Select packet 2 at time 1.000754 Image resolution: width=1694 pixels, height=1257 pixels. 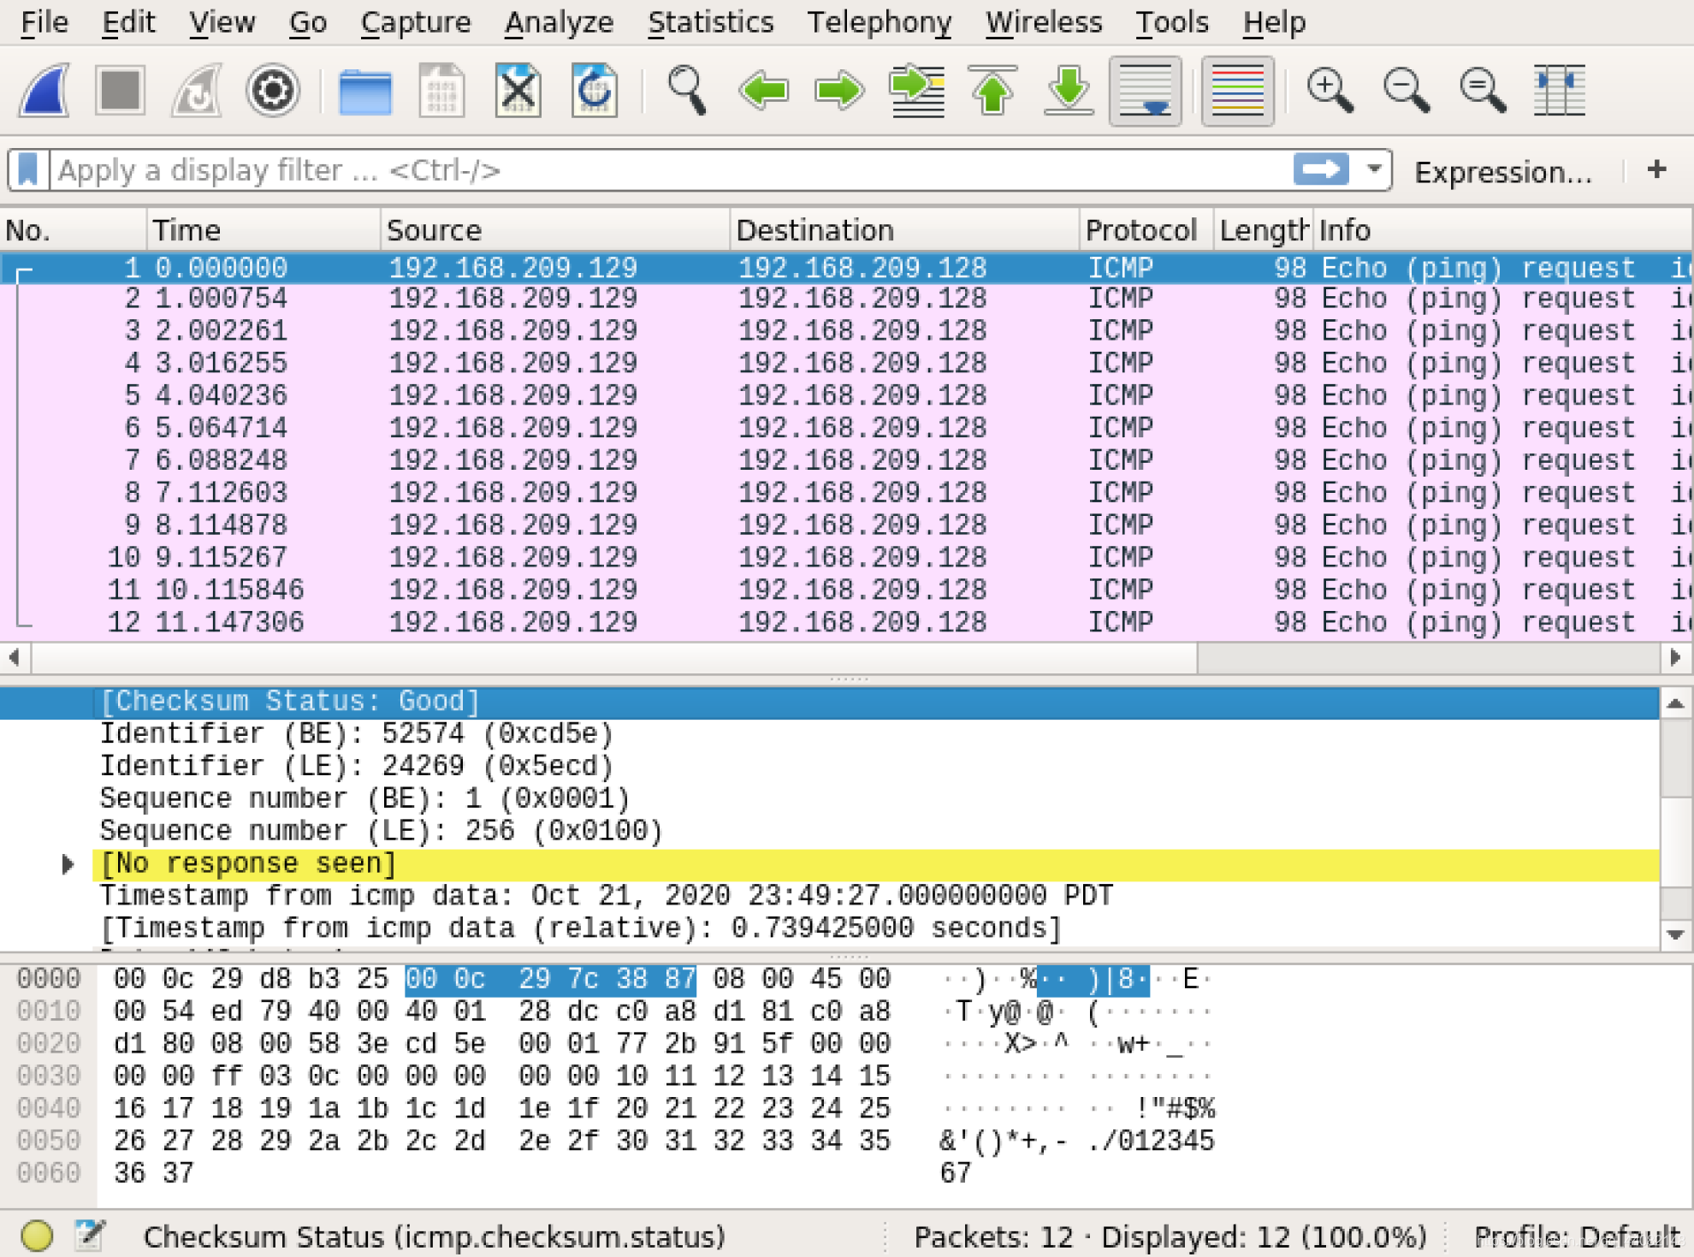tap(847, 299)
